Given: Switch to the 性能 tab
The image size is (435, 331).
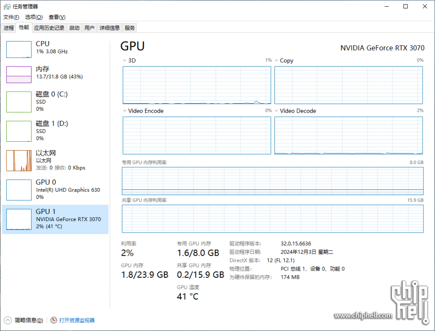Looking at the screenshot, I should pyautogui.click(x=24, y=27).
